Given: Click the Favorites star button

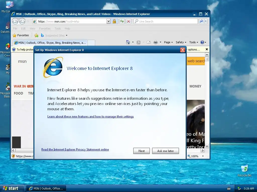Looking at the screenshot, I should [x=21, y=35].
